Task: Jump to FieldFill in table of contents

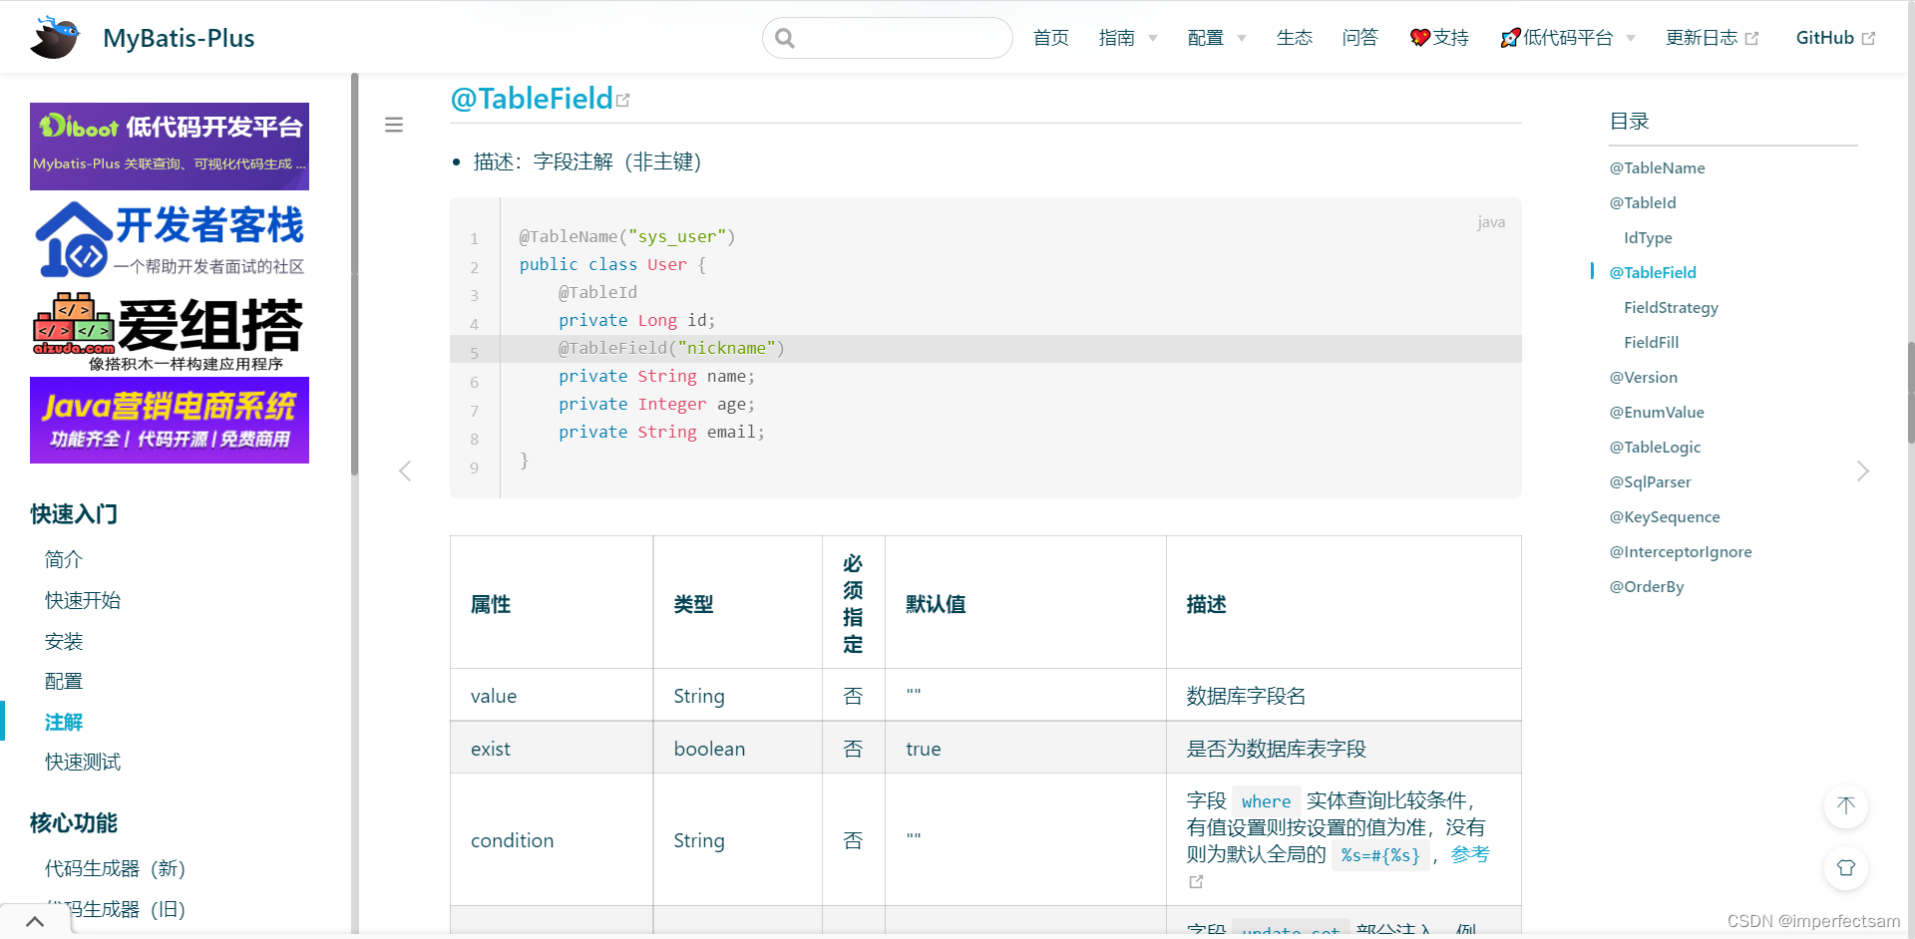Action: pyautogui.click(x=1651, y=342)
